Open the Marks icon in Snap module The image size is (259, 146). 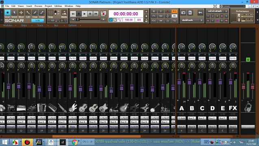click(64, 13)
